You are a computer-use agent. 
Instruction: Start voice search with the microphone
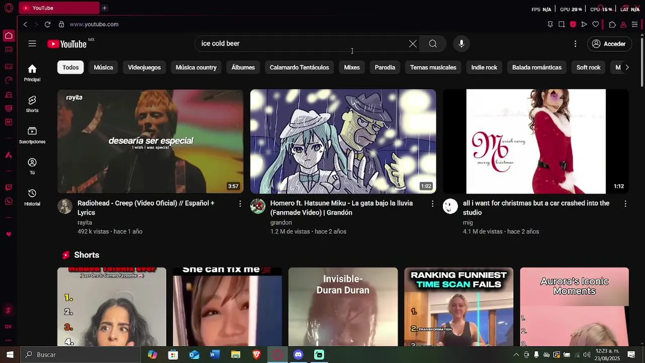coord(461,44)
